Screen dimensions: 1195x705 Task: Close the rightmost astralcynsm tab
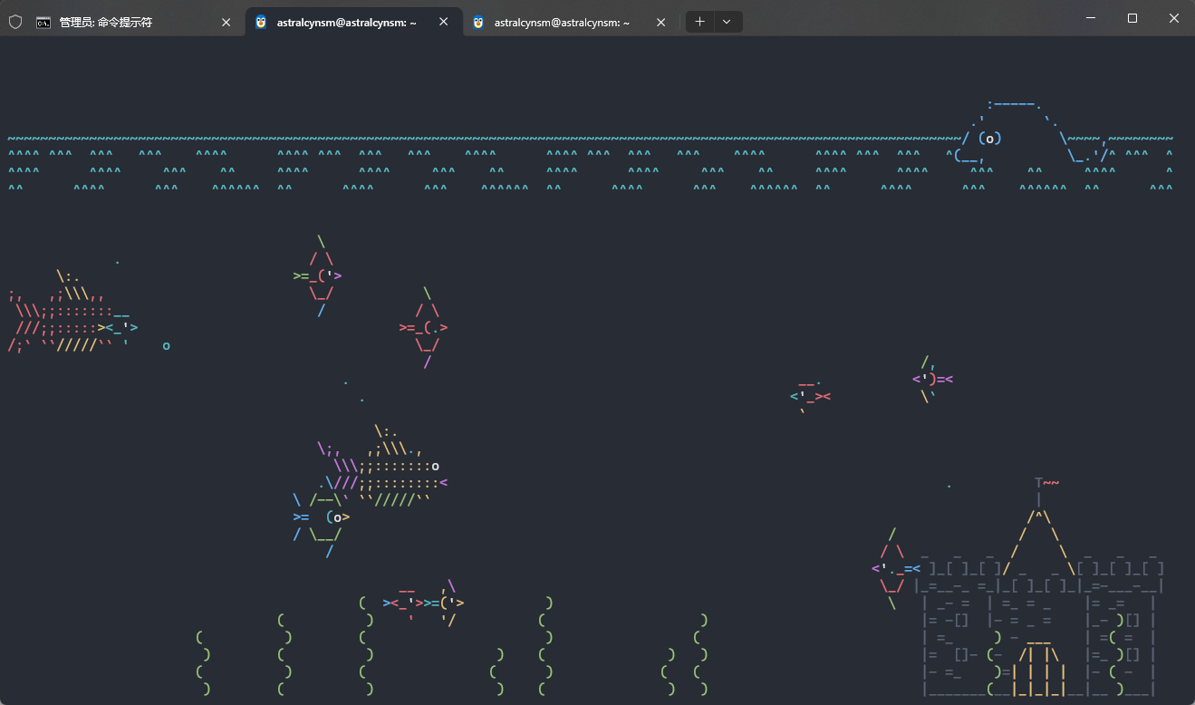click(x=660, y=23)
